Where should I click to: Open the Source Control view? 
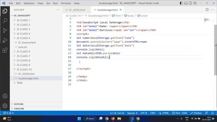tap(5, 30)
